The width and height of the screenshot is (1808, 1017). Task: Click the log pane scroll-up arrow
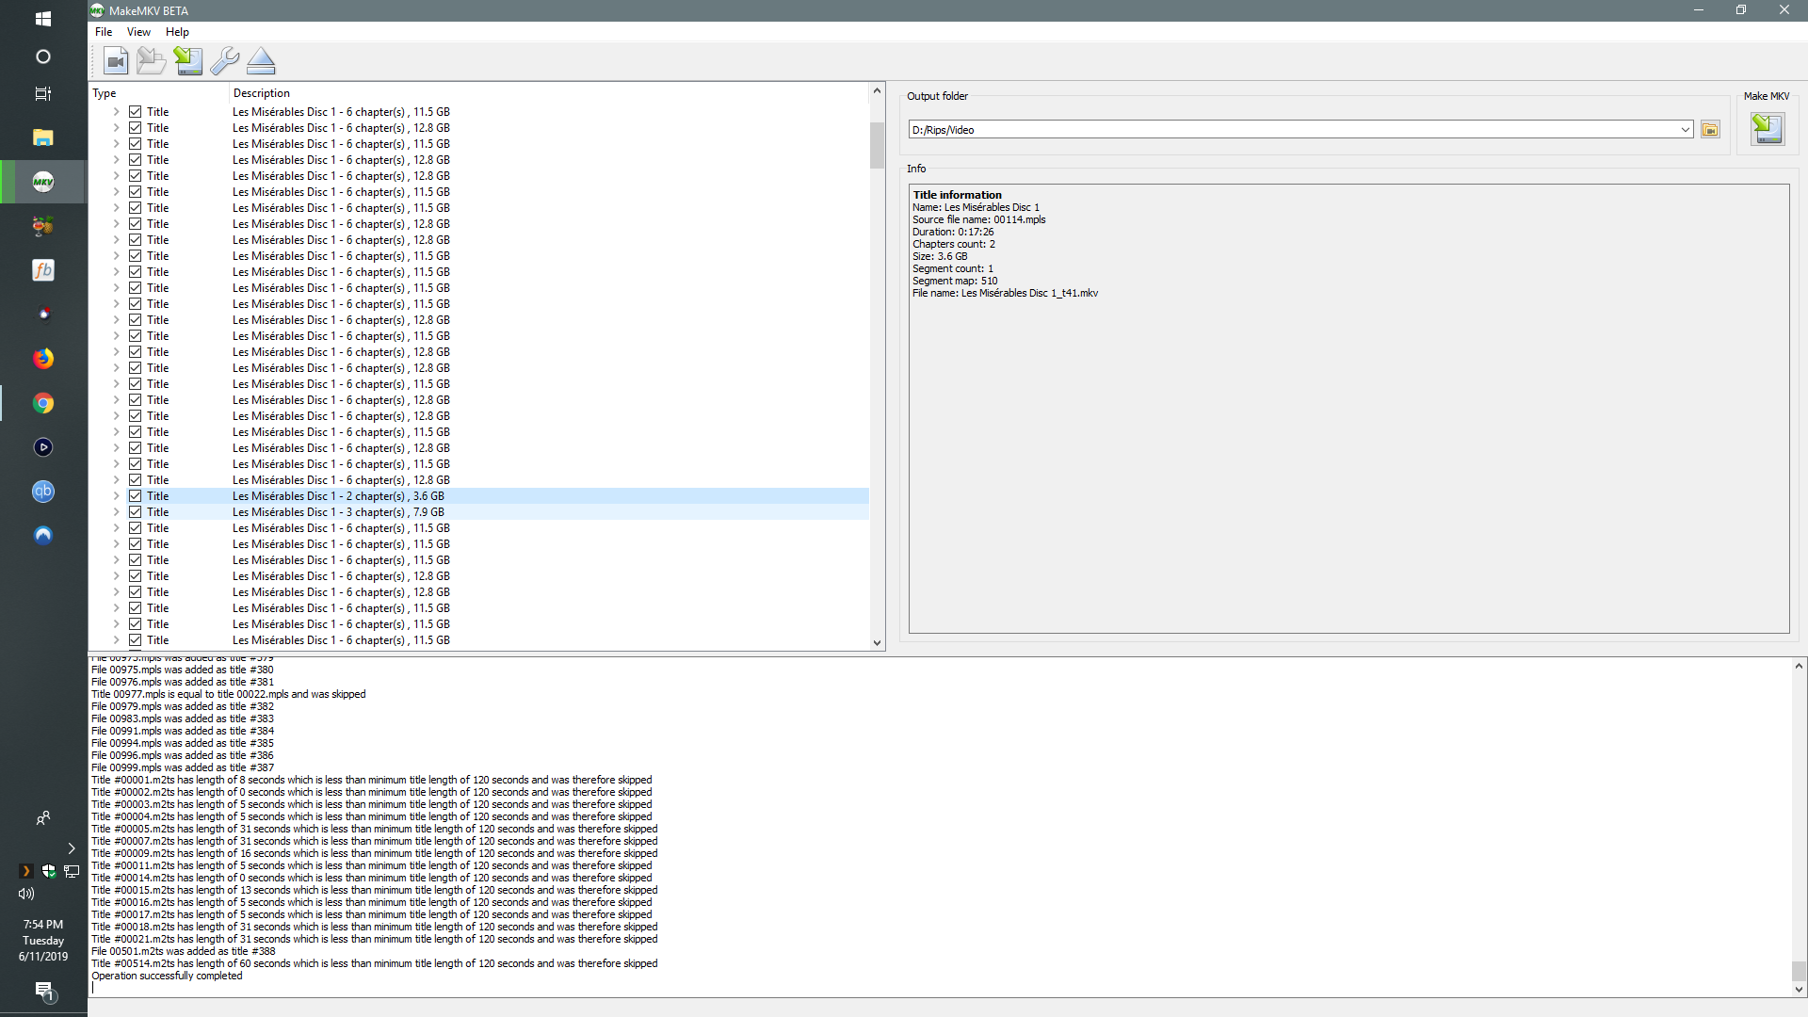1799,666
